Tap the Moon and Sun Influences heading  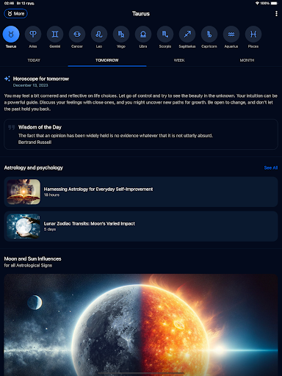point(32,258)
